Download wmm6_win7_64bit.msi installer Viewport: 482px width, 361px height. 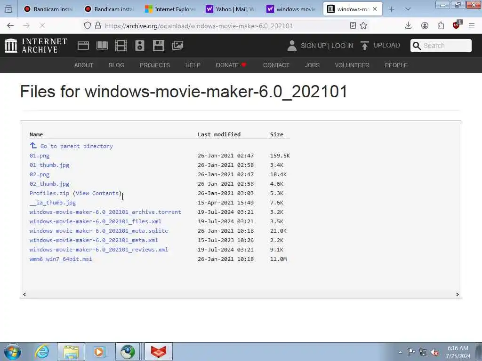pos(61,259)
